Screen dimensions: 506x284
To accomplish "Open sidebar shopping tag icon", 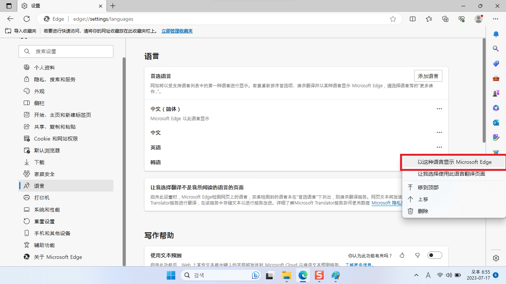I will [x=496, y=64].
